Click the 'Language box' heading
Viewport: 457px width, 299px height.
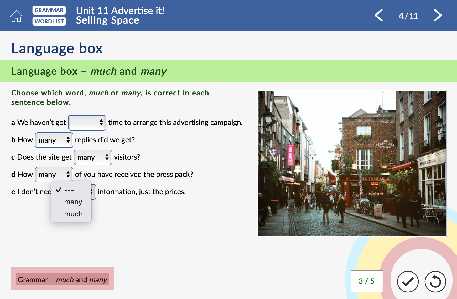click(x=57, y=48)
